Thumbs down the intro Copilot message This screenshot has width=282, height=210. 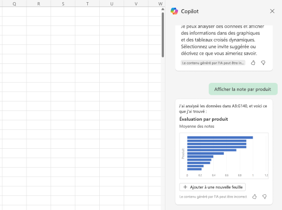(x=263, y=63)
